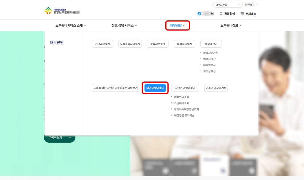The width and height of the screenshot is (304, 180).
Task: Open 종합재무설계
Action: pos(158,44)
